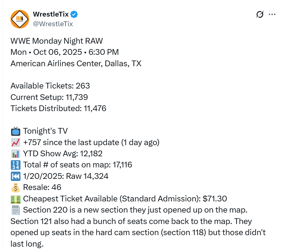Screen dimensions: 284x249
Task: Click the notepad emoji before Section 220
Action: pos(15,210)
